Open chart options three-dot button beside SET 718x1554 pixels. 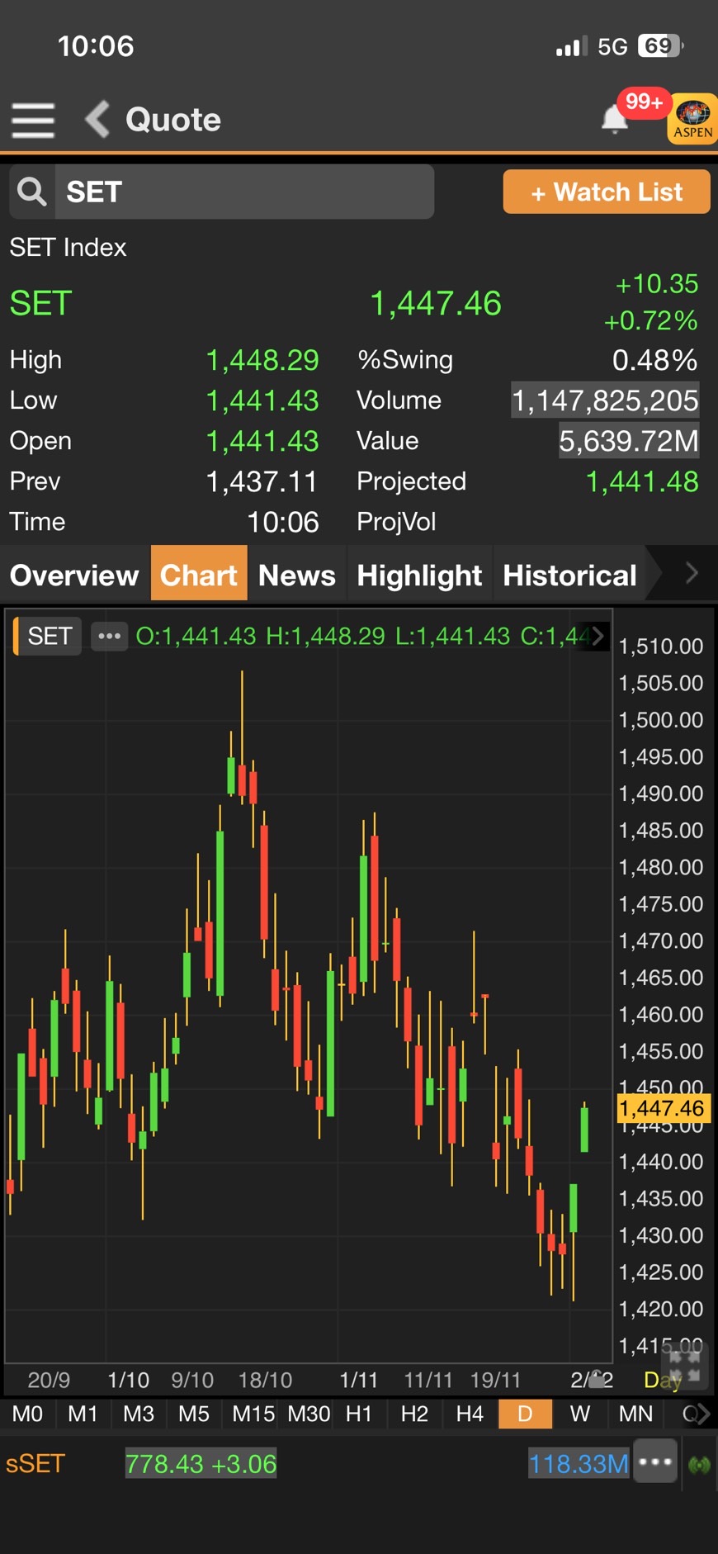(109, 636)
